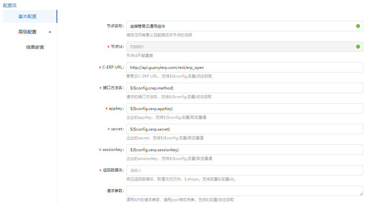Click inside the secret input field
This screenshot has height=203, width=369.
pyautogui.click(x=244, y=129)
